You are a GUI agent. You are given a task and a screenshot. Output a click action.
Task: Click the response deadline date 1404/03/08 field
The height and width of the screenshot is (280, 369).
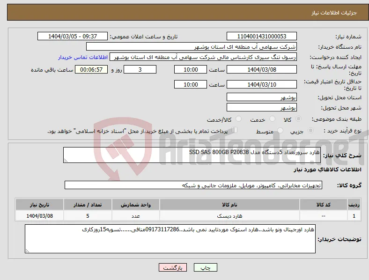261,69
